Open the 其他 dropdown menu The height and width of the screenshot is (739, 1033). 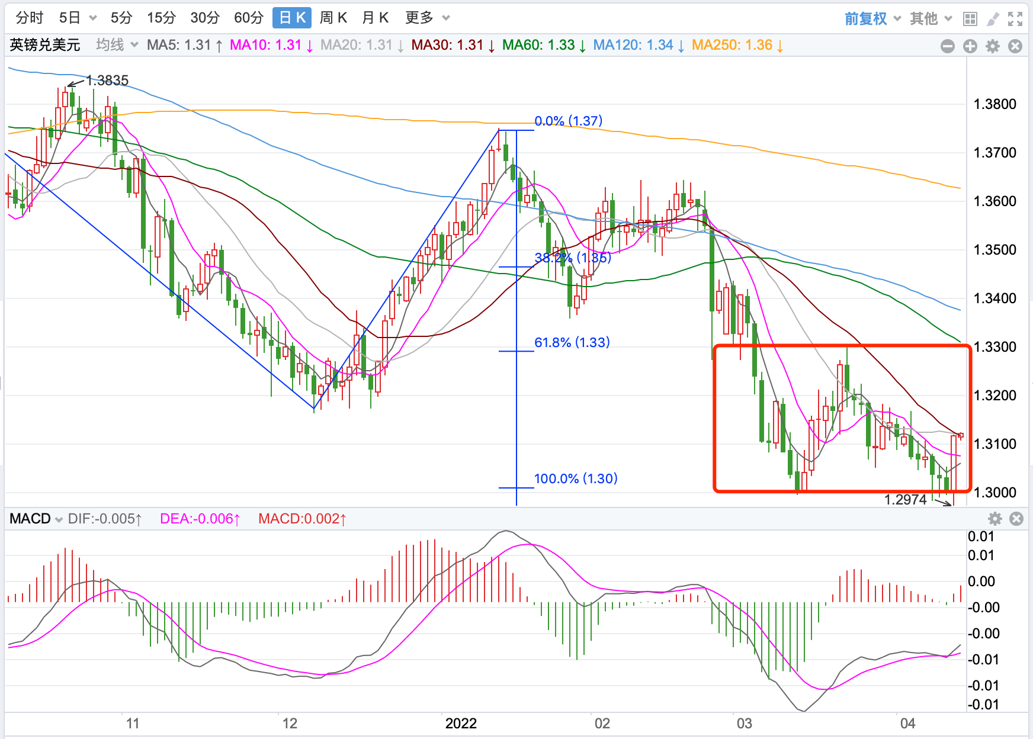[931, 19]
